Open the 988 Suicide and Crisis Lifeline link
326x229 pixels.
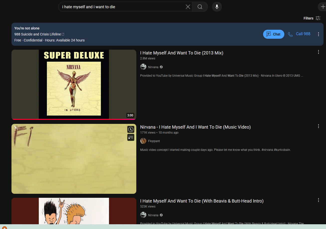point(39,34)
